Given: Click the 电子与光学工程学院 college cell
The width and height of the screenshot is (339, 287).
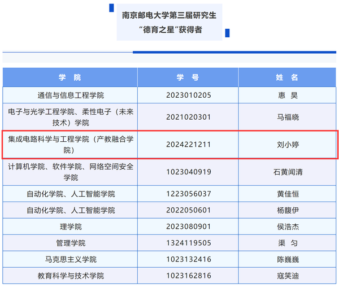Looking at the screenshot, I should pyautogui.click(x=71, y=117).
